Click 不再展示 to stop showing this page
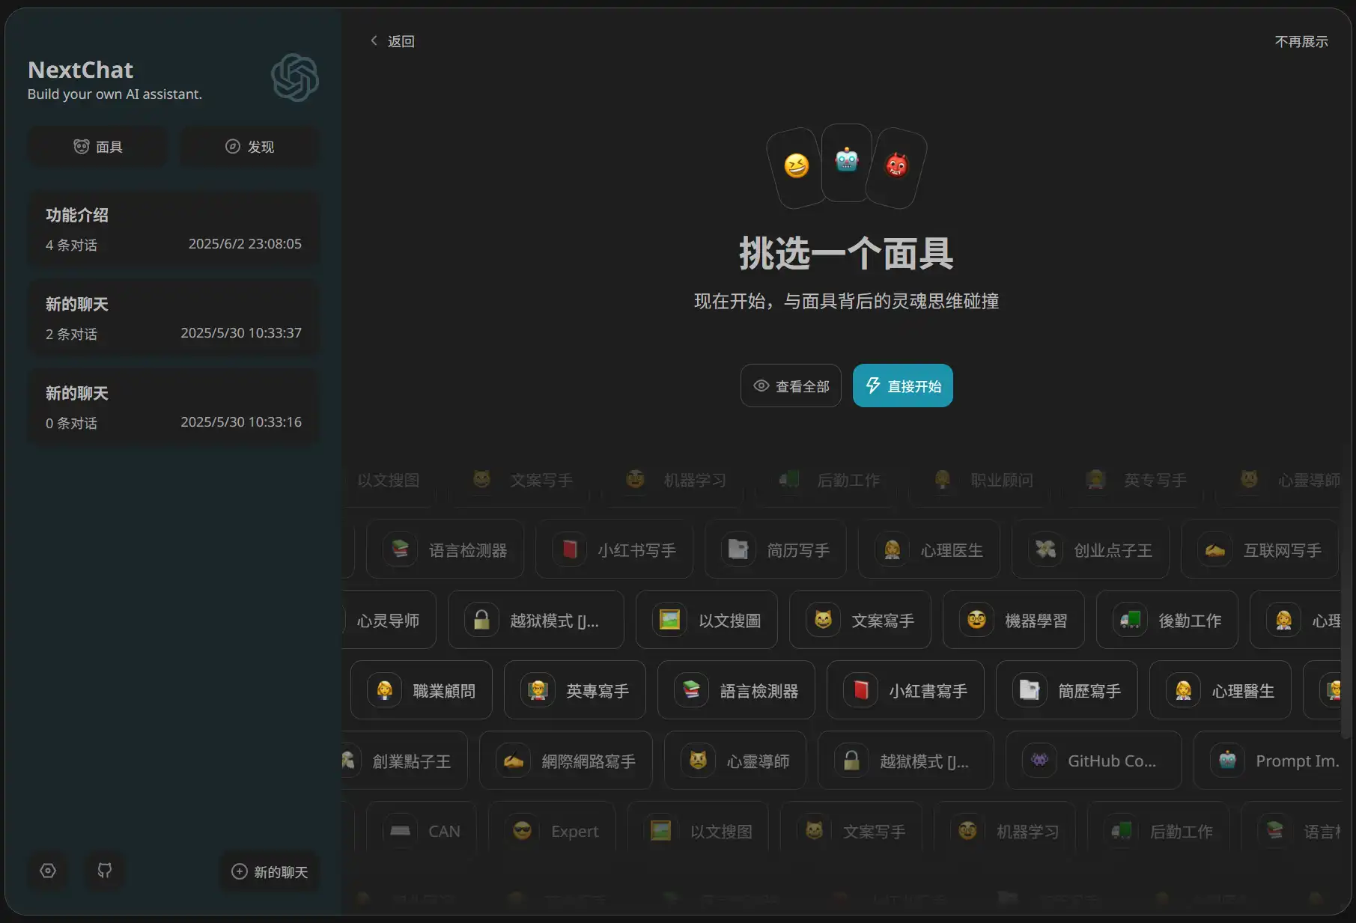 [x=1301, y=42]
